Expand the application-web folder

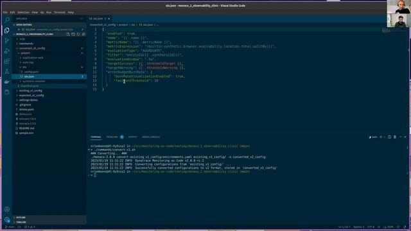33,58
